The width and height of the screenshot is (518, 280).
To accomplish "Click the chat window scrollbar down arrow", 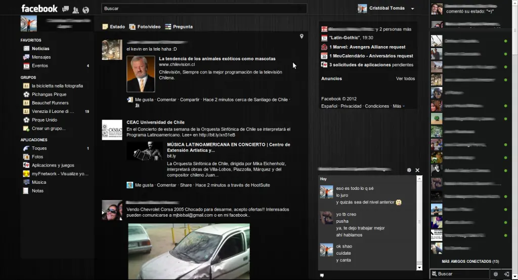I will point(419,267).
